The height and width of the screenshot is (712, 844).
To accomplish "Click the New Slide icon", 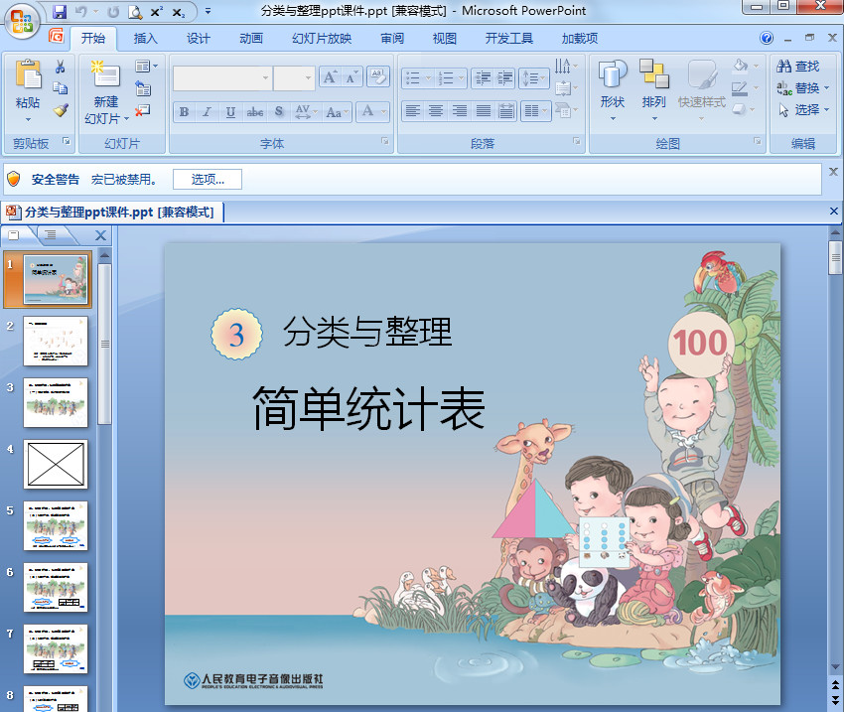I will (105, 74).
